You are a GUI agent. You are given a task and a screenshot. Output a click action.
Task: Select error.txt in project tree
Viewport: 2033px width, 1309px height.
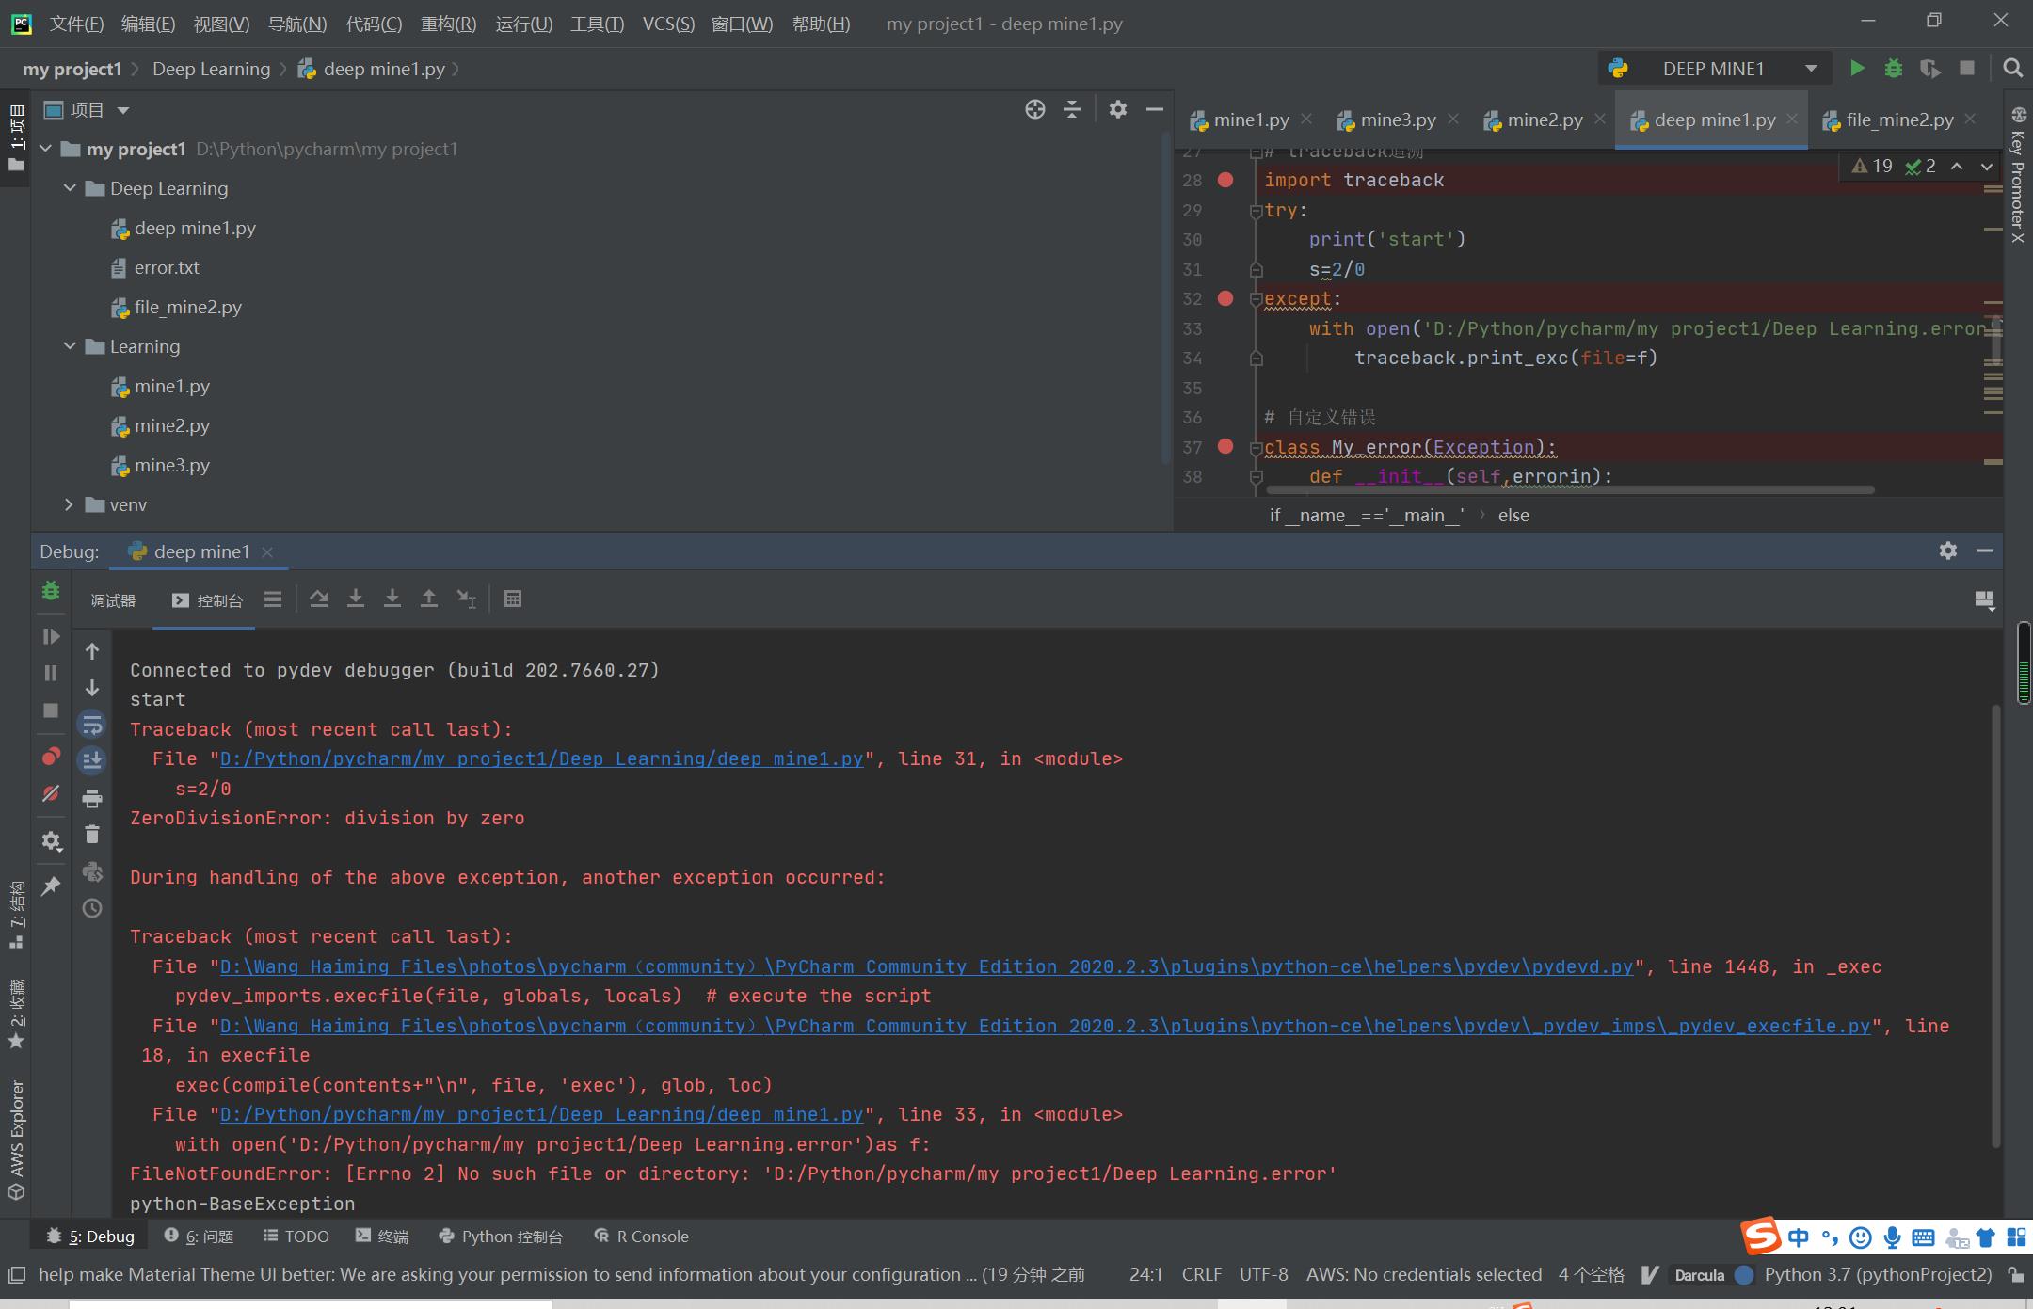167,267
